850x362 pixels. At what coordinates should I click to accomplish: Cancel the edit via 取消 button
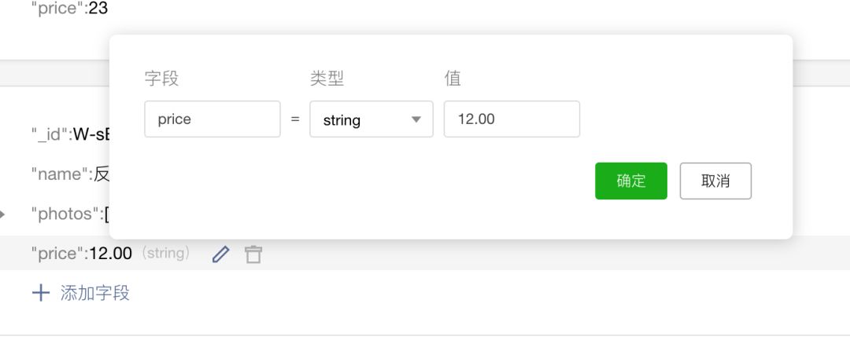click(715, 181)
